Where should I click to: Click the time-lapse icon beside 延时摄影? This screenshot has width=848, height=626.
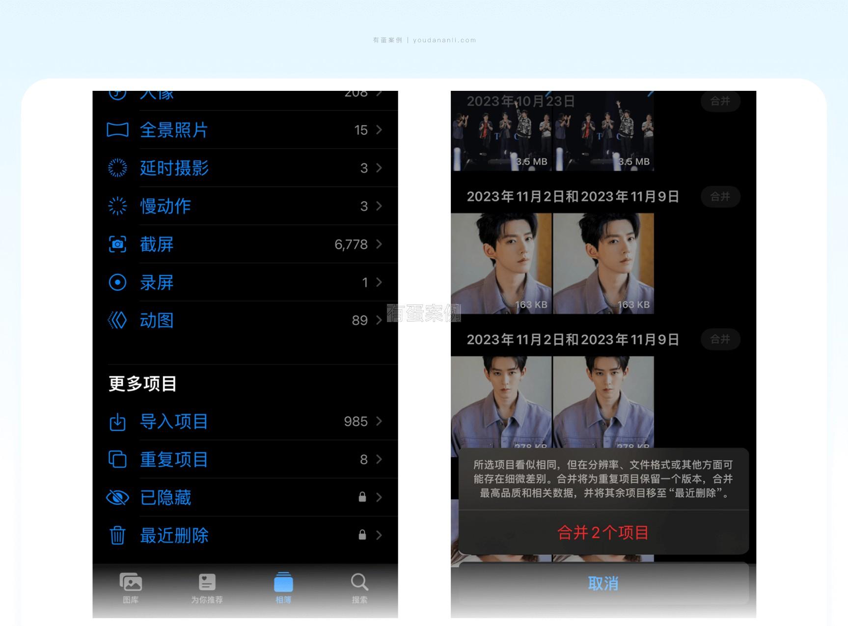tap(117, 168)
